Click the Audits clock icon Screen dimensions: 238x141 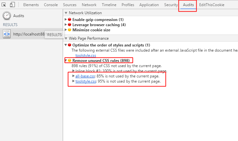pos(7,15)
